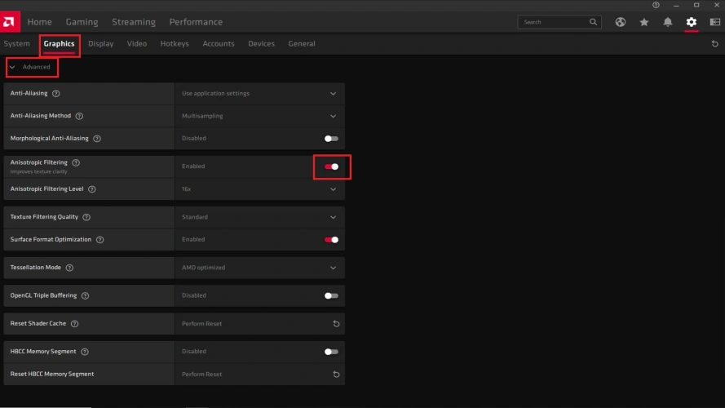Click the AMD logo icon
Viewport: 725px width, 408px height.
(x=12, y=21)
